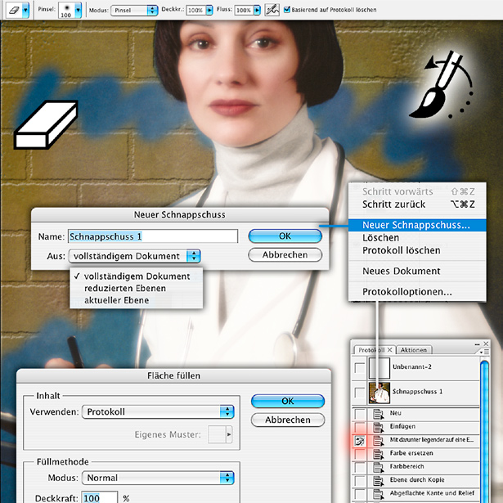
Task: Click Abbrechen in Neuer Schnappschuss dialog
Action: coord(285,254)
